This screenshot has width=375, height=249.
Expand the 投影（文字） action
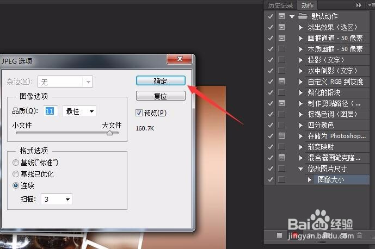click(x=301, y=60)
